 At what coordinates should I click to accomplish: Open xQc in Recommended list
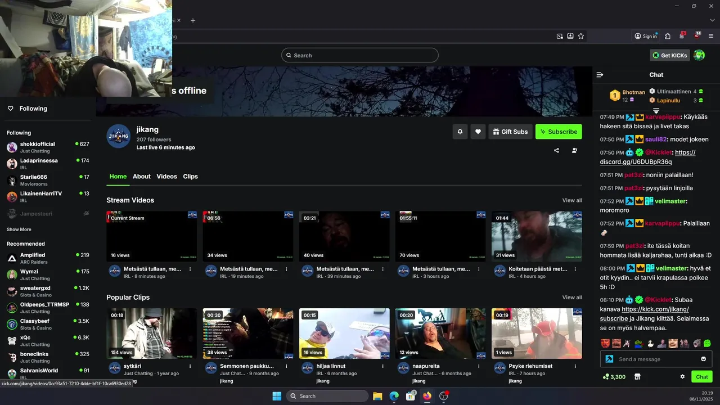tap(48, 341)
